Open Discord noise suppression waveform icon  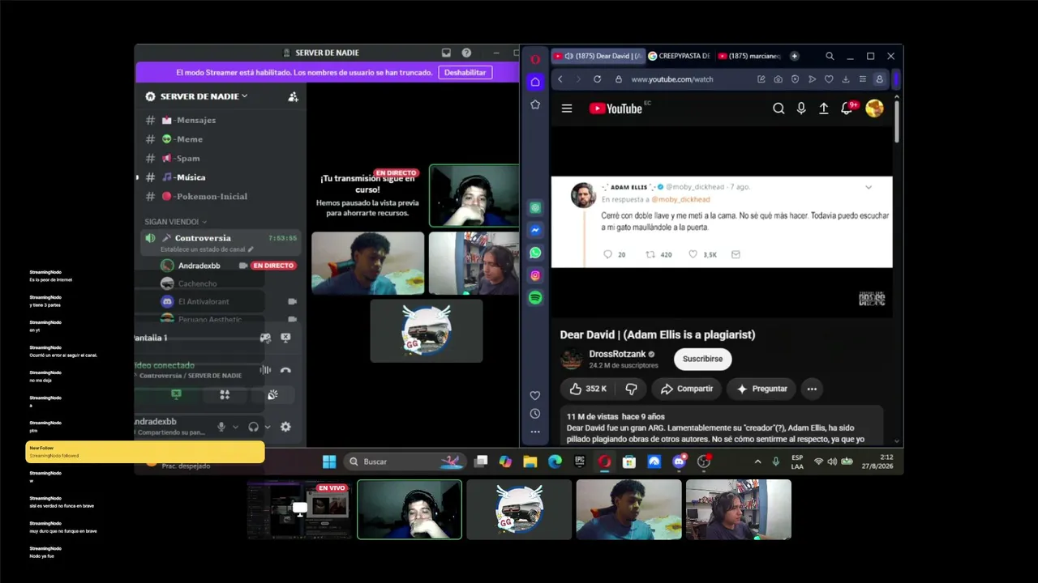point(265,370)
